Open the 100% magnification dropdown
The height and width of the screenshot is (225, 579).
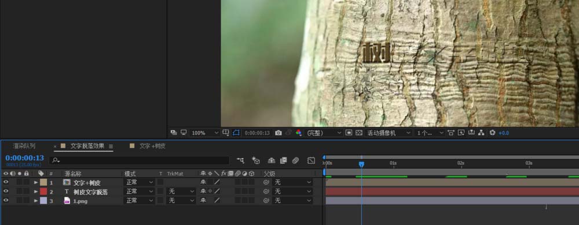point(205,133)
